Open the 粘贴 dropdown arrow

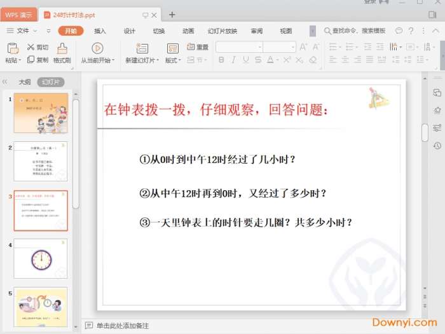20,60
